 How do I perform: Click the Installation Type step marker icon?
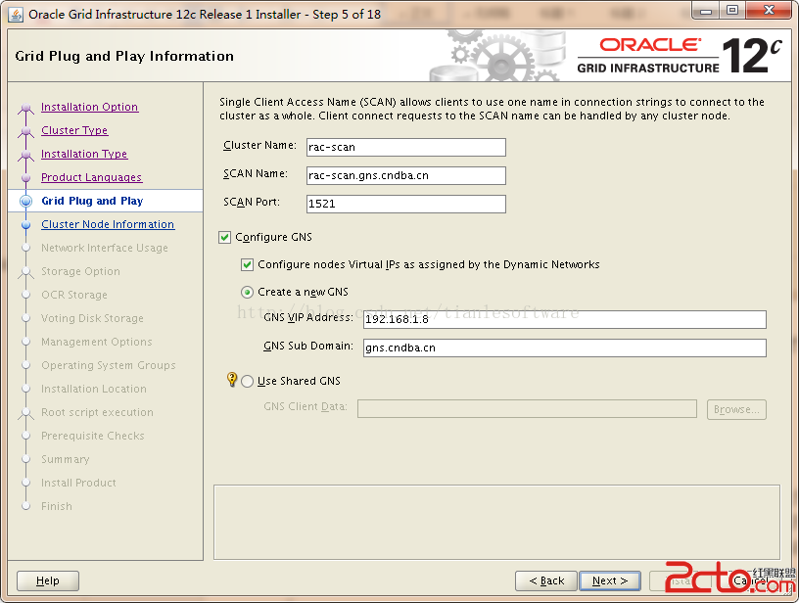pos(26,155)
